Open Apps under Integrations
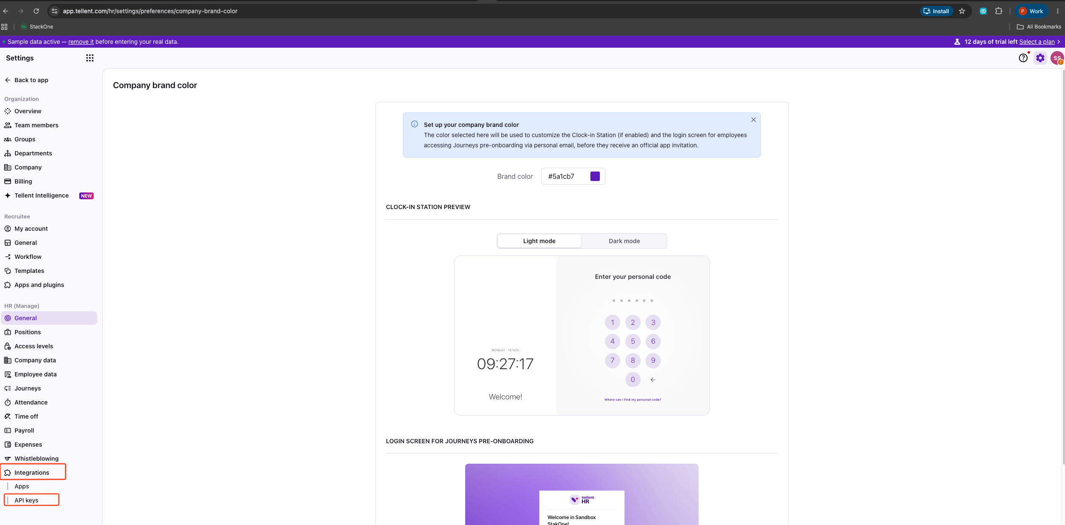Image resolution: width=1065 pixels, height=525 pixels. tap(22, 486)
